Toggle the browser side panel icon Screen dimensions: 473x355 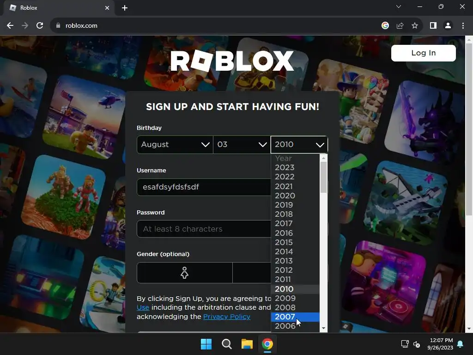point(433,26)
